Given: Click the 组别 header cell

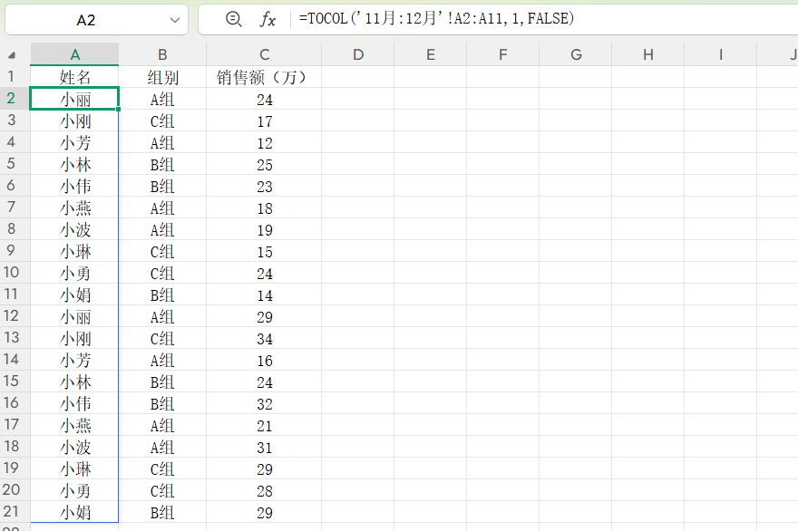Looking at the screenshot, I should click(x=162, y=77).
